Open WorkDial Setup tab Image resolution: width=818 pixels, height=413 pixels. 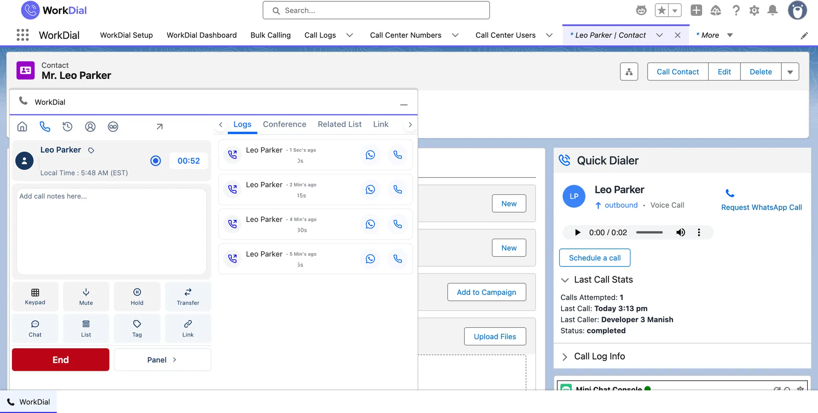coord(126,35)
